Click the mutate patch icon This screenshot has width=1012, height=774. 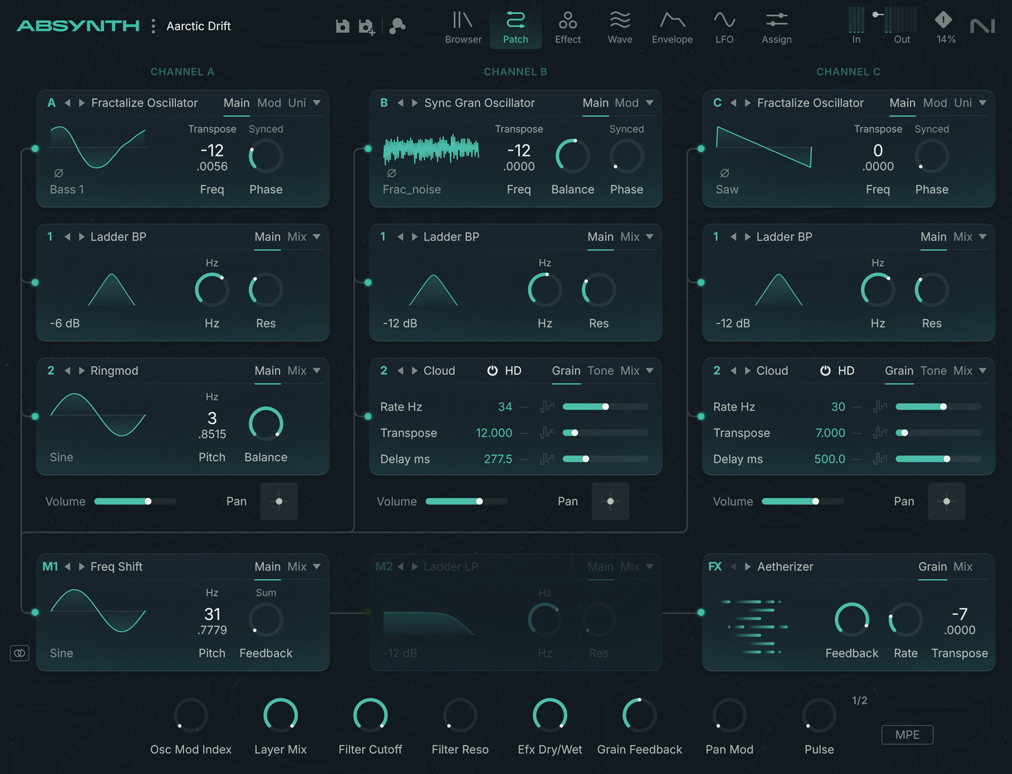397,26
